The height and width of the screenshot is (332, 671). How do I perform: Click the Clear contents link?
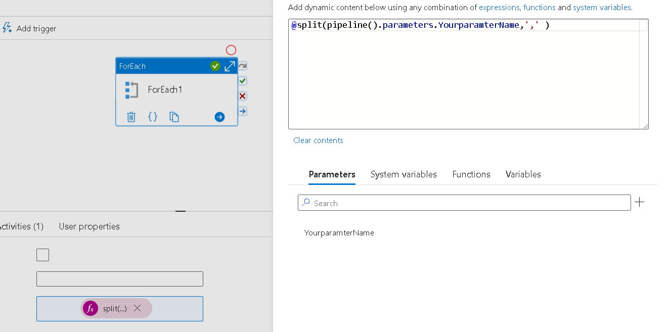pos(318,140)
